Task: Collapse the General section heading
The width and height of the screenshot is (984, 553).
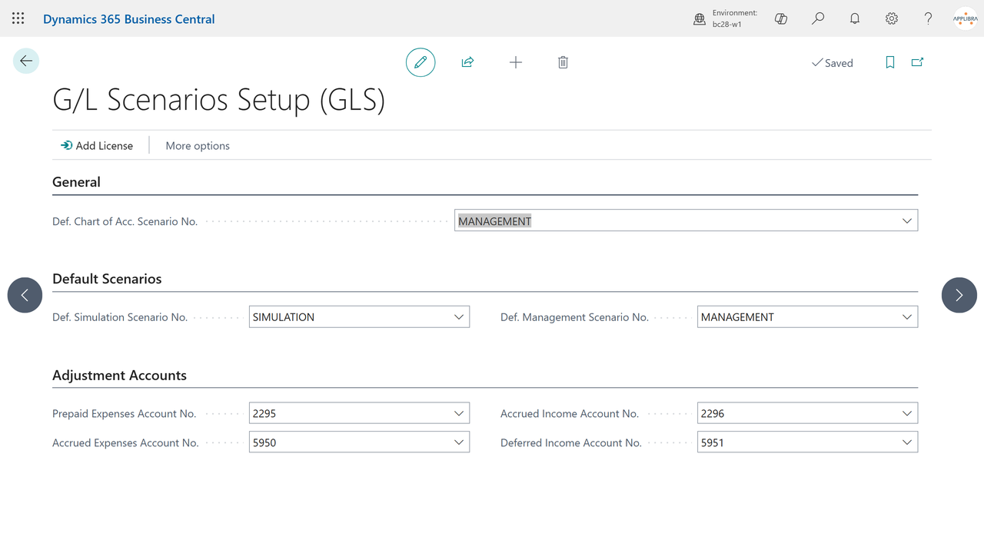Action: tap(76, 182)
